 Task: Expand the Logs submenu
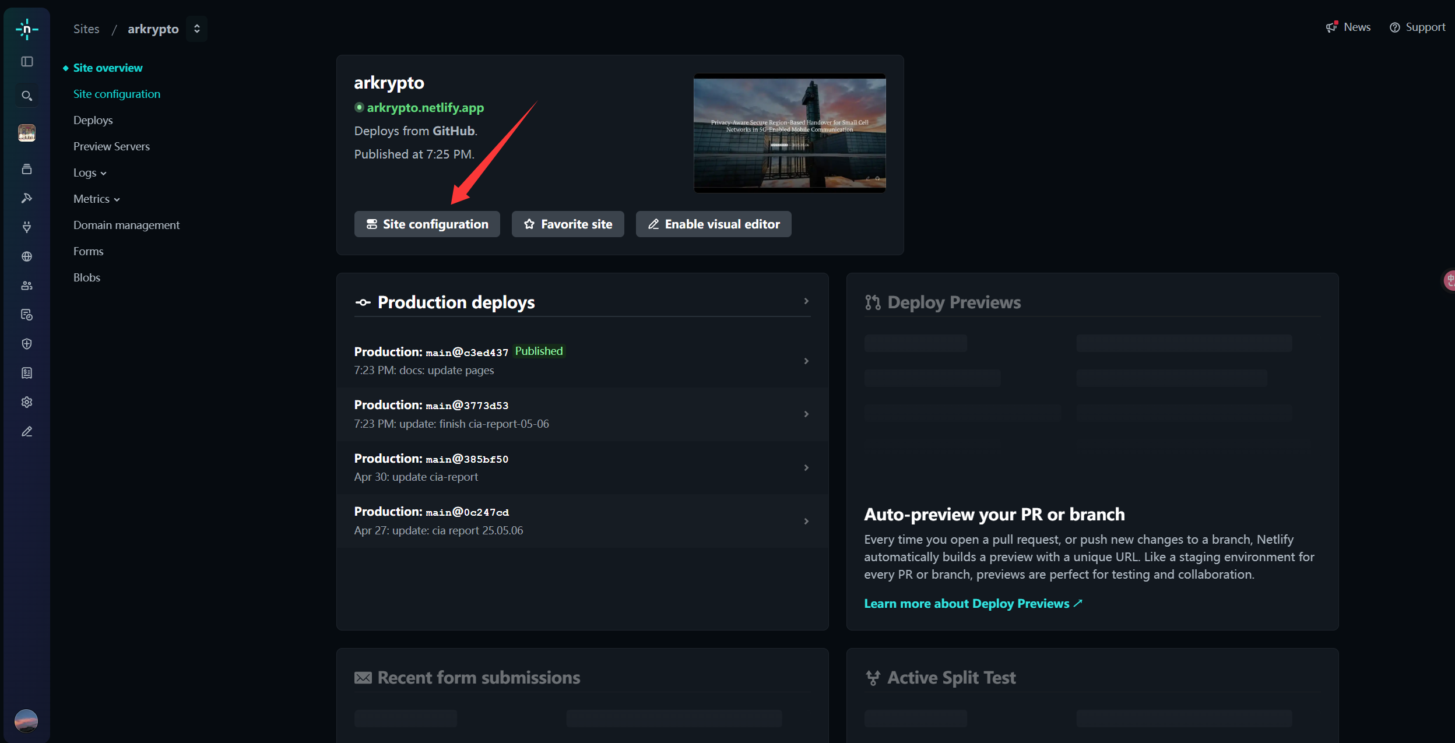[x=90, y=172]
